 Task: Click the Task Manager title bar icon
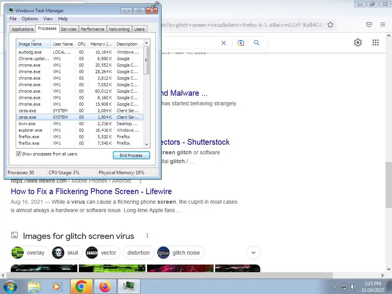tap(10, 10)
